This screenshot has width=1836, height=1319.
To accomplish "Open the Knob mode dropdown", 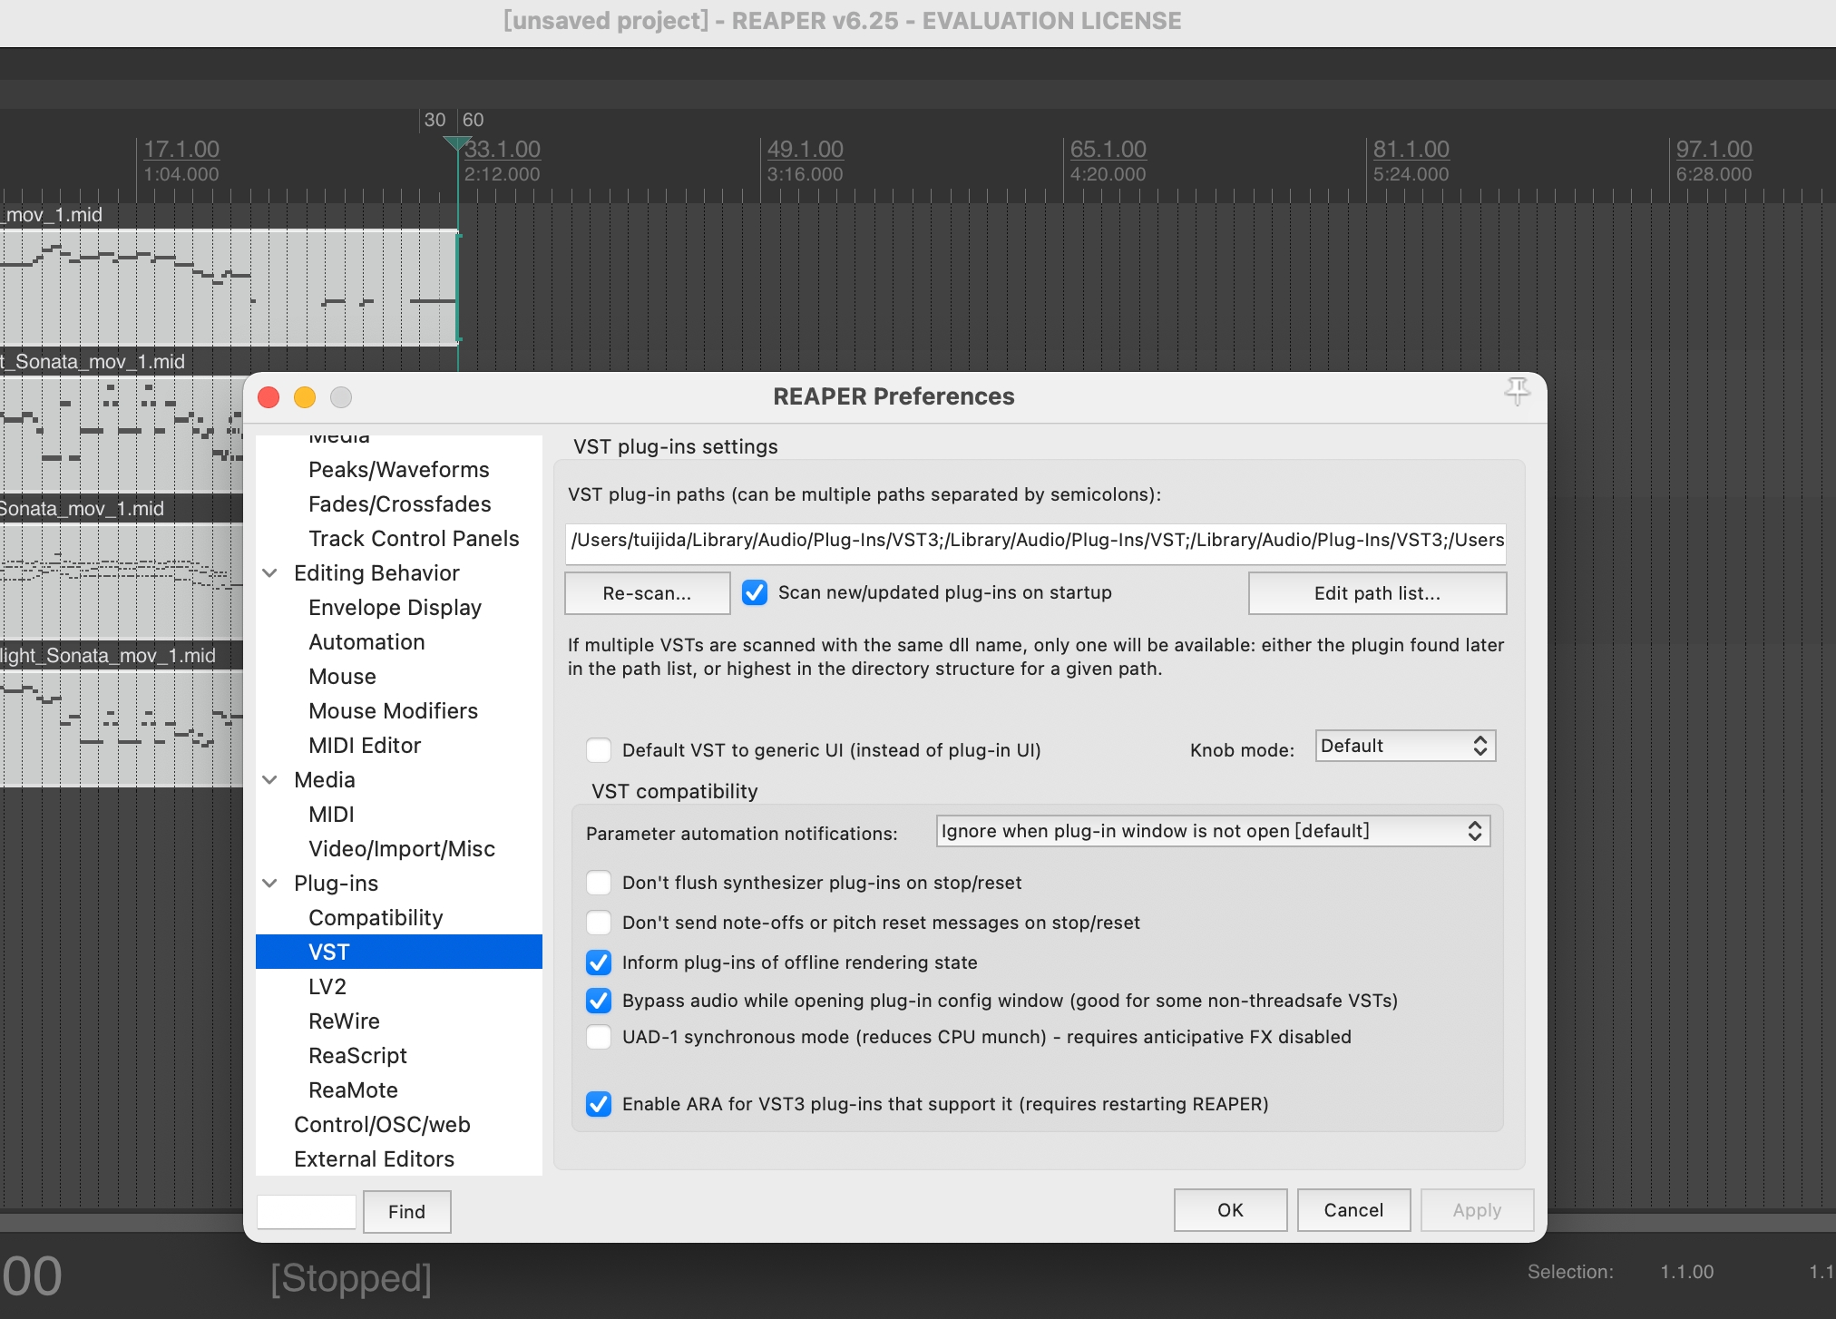I will point(1404,746).
